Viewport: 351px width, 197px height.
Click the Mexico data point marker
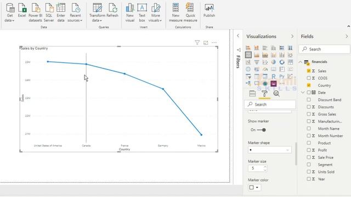pos(201,135)
